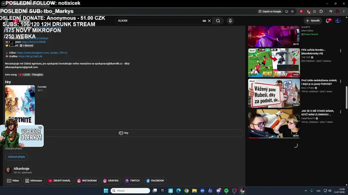This screenshot has height=195, width=348.
Task: Open the FACEBOOK link chip
Action: [x=155, y=181]
